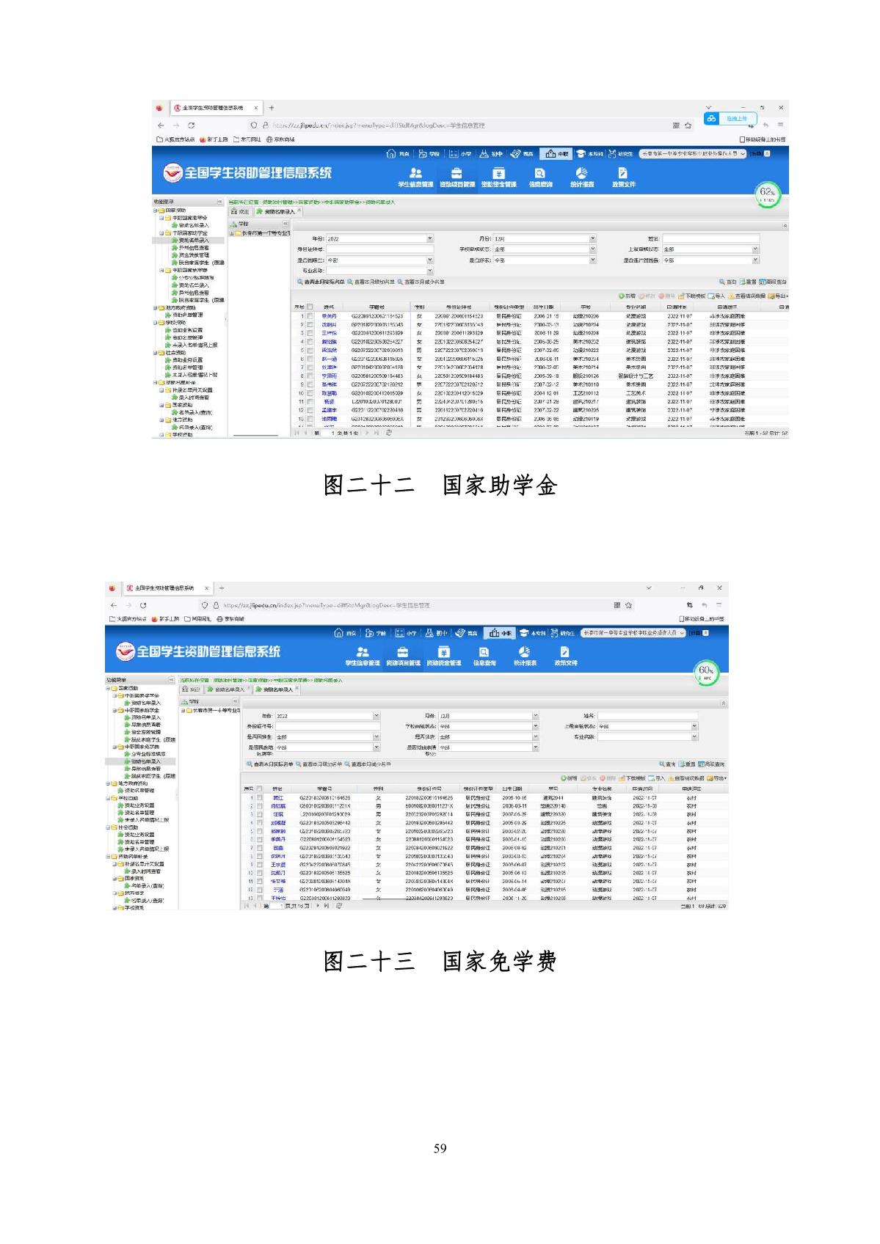
Task: Reload page in the 国家免学费 browser window
Action: pyautogui.click(x=143, y=605)
